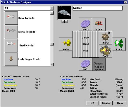The height and width of the screenshot is (107, 128).
Task: Click the Jihad Missile name text
Action: point(26,45)
